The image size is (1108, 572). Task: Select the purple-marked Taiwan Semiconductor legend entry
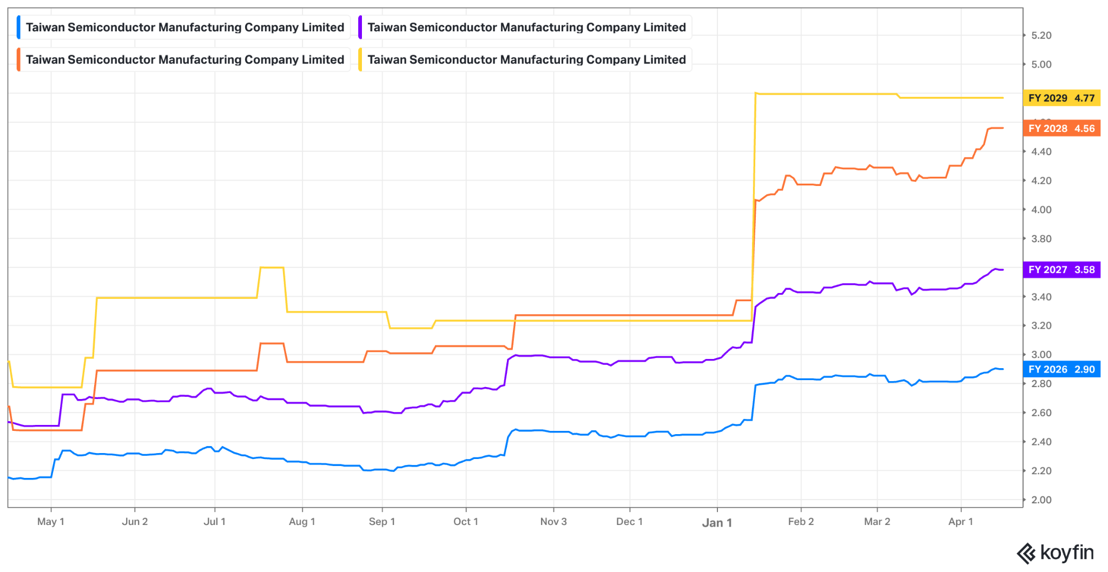525,27
